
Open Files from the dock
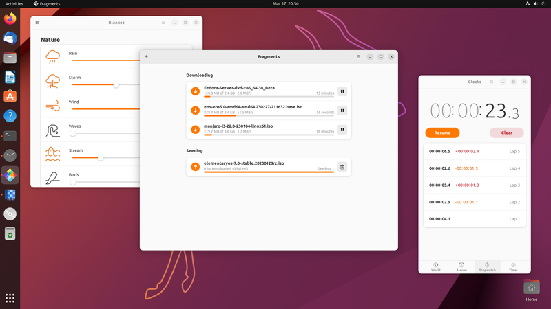(x=10, y=58)
